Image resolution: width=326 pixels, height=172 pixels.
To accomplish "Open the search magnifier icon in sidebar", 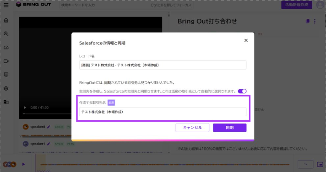I will (6, 34).
